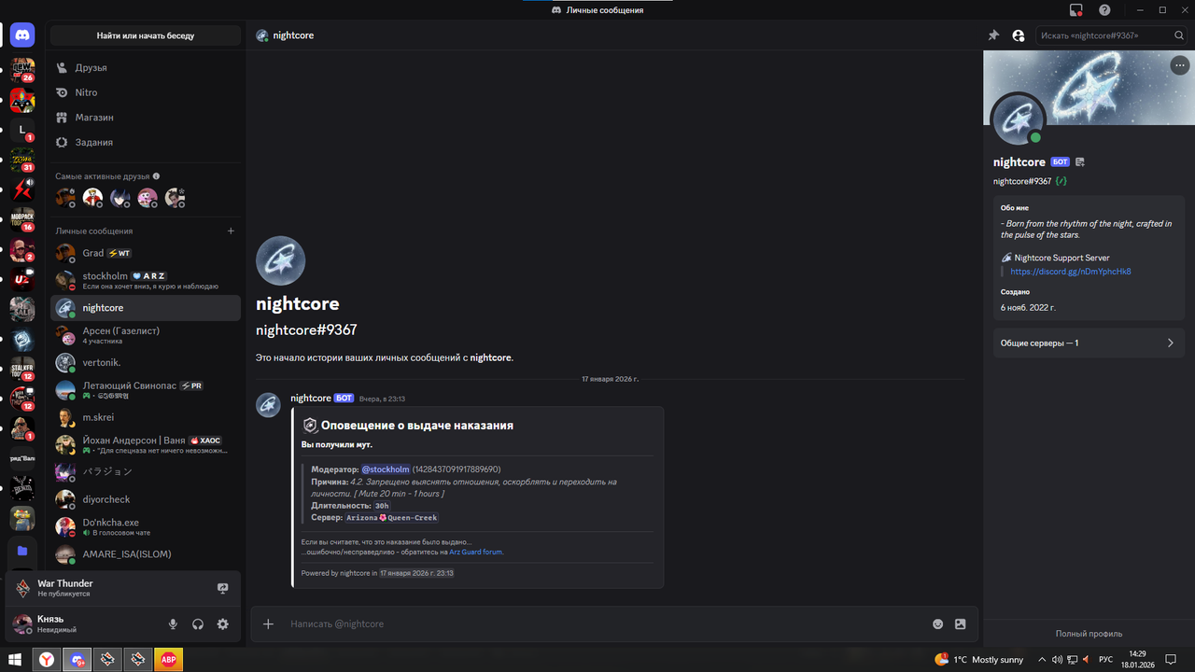Open the Shop (Магазин) page
Viewport: 1195px width, 672px height.
145,118
